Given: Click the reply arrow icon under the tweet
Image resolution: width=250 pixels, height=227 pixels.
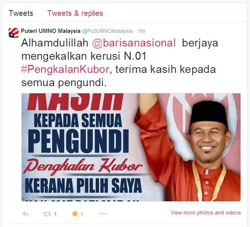Looking at the screenshot, I should (25, 214).
